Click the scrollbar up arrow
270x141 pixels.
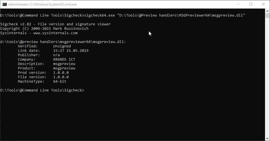pos(268,11)
